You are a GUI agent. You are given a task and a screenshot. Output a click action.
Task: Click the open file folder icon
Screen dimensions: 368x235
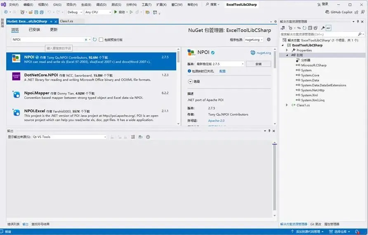(31, 12)
